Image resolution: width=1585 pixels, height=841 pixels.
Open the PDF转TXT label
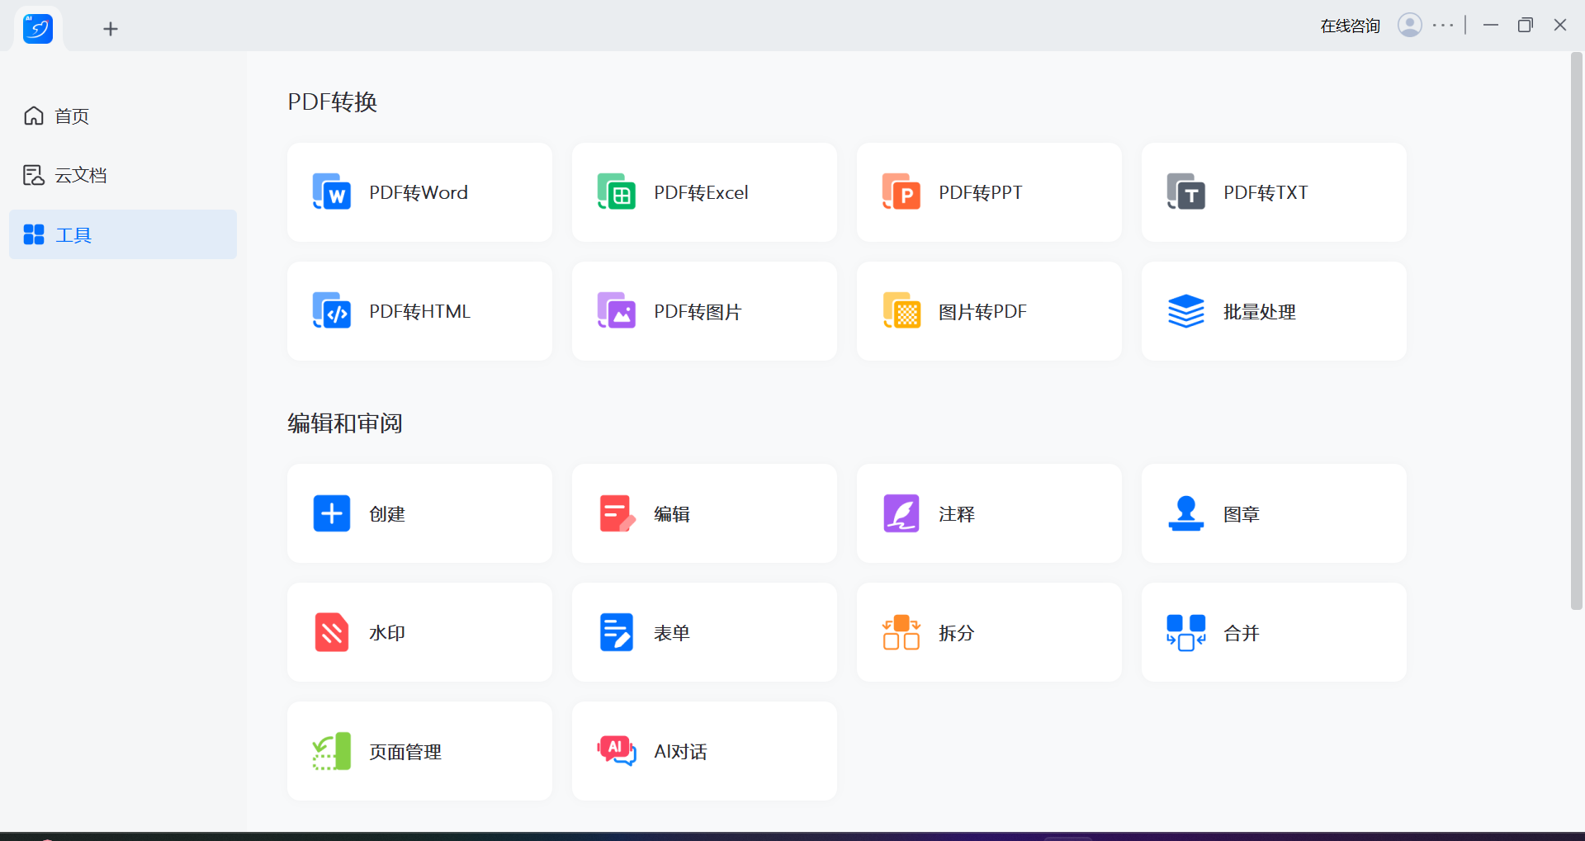pos(1266,192)
